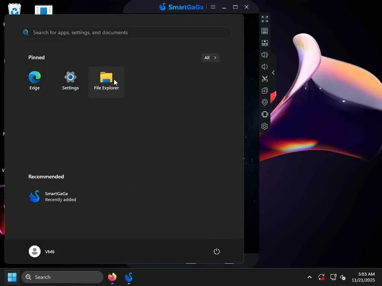Trigger shake device in SmartGaGa

click(x=264, y=114)
